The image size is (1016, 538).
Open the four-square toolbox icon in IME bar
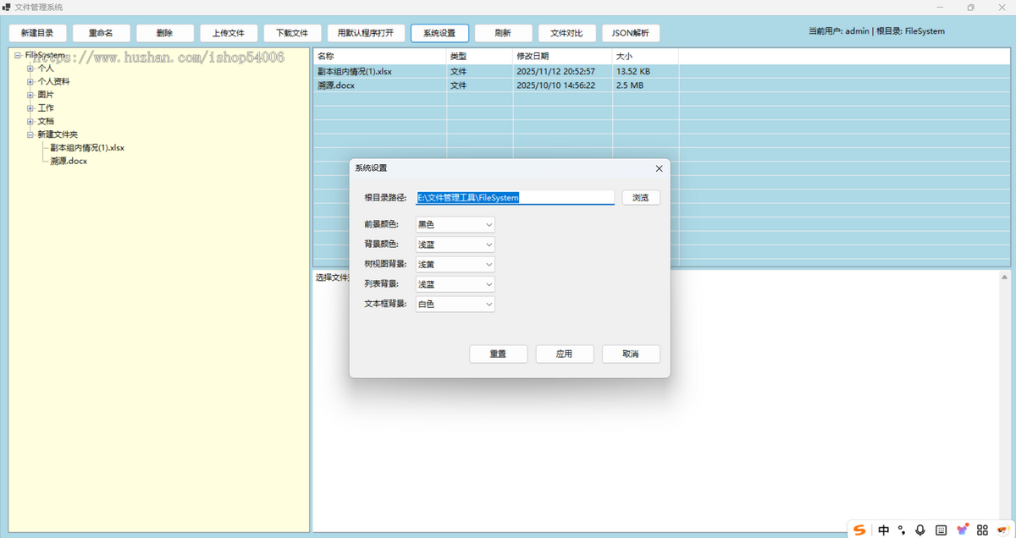coord(982,530)
